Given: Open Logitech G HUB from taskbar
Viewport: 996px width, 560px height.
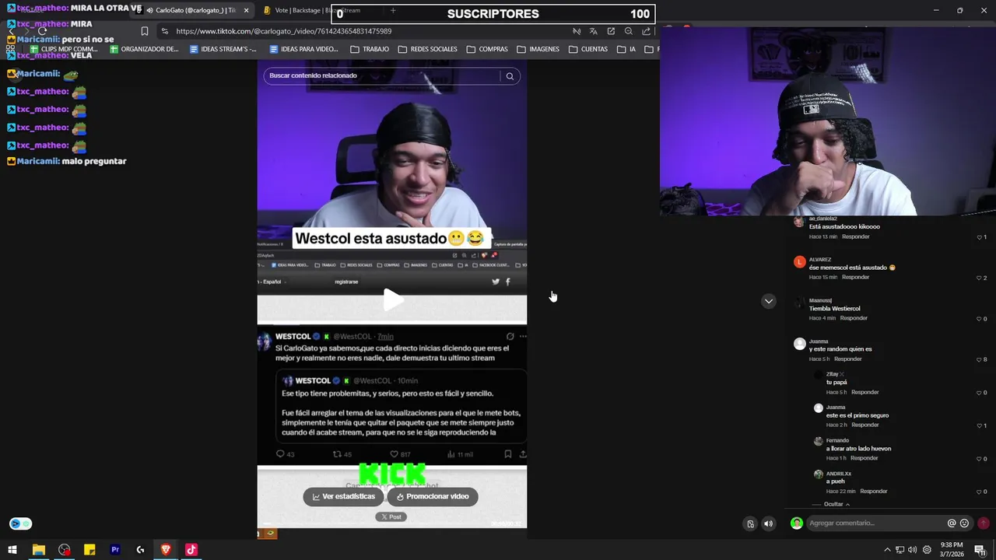Looking at the screenshot, I should pos(140,550).
